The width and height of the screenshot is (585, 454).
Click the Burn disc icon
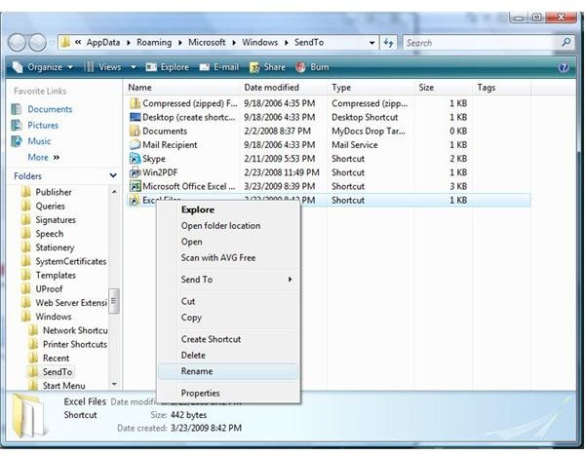point(300,67)
